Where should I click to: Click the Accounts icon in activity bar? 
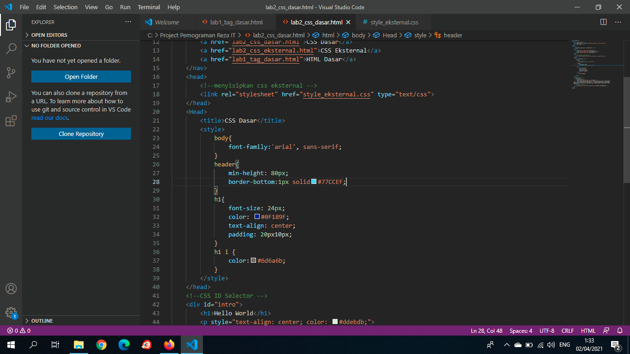[x=11, y=289]
